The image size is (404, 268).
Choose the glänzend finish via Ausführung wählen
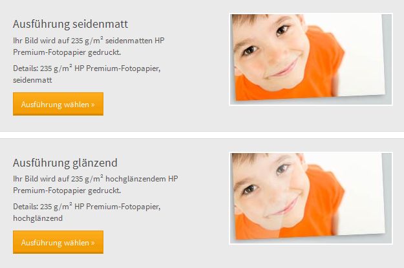(58, 242)
